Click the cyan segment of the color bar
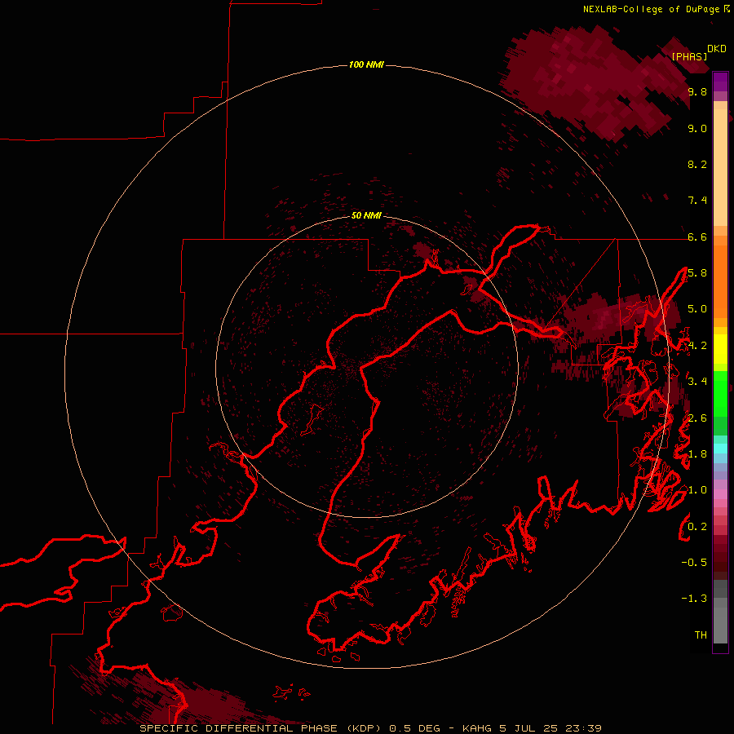 tap(720, 449)
